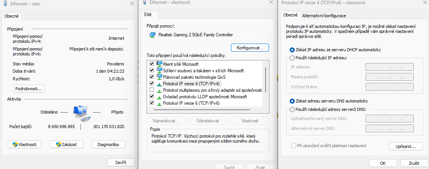Click the Protokol IP verze 4 icon

pyautogui.click(x=159, y=83)
